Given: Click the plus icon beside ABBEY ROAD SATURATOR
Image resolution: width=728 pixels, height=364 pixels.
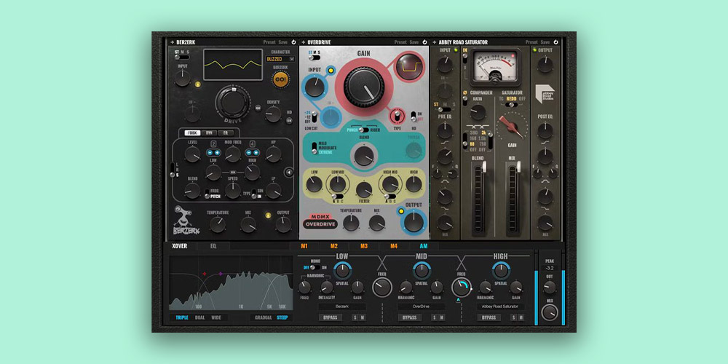Looking at the screenshot, I should pyautogui.click(x=434, y=42).
